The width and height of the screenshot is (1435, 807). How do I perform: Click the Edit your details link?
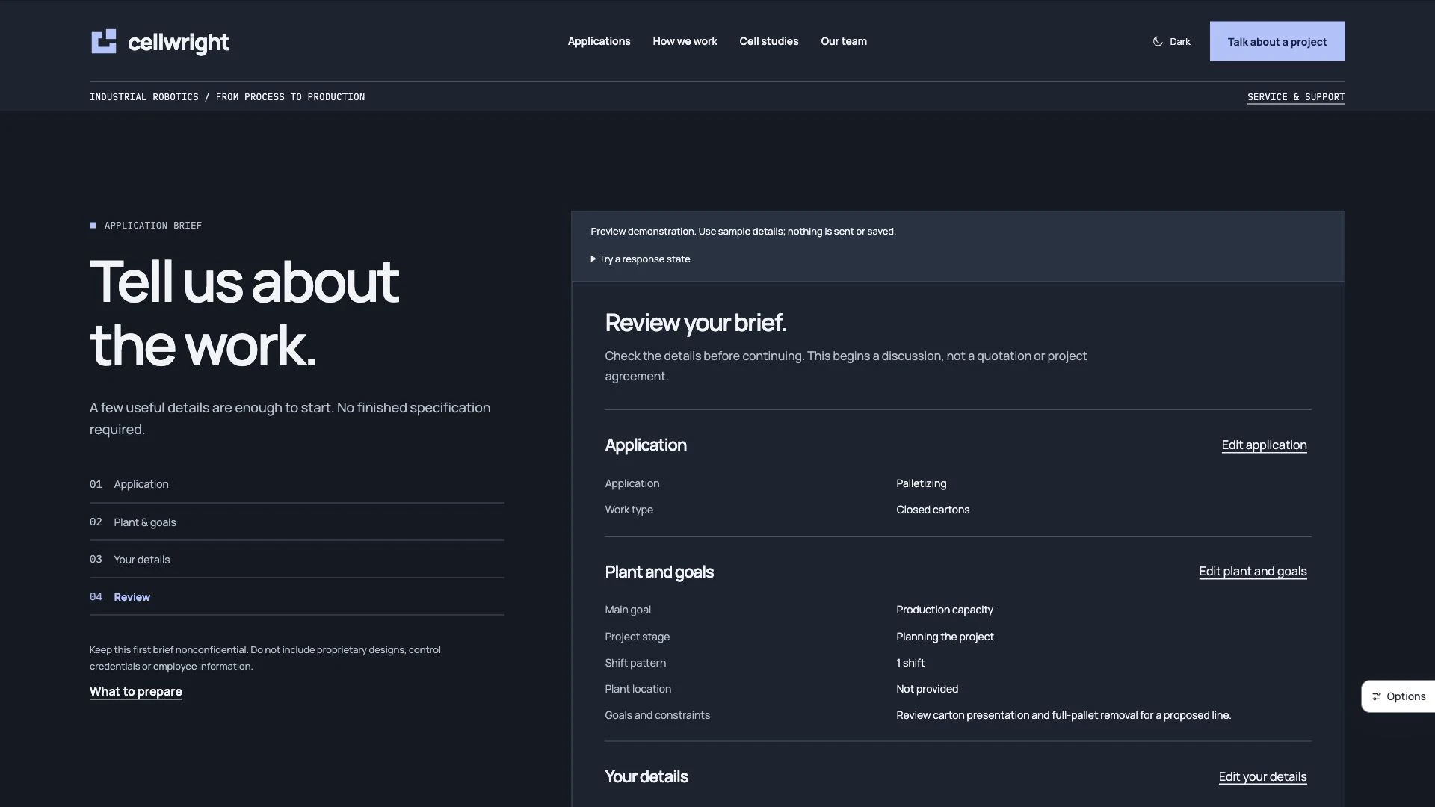(x=1262, y=777)
